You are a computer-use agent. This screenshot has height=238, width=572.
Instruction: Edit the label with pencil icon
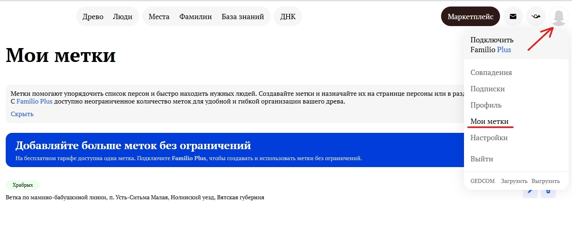click(530, 191)
